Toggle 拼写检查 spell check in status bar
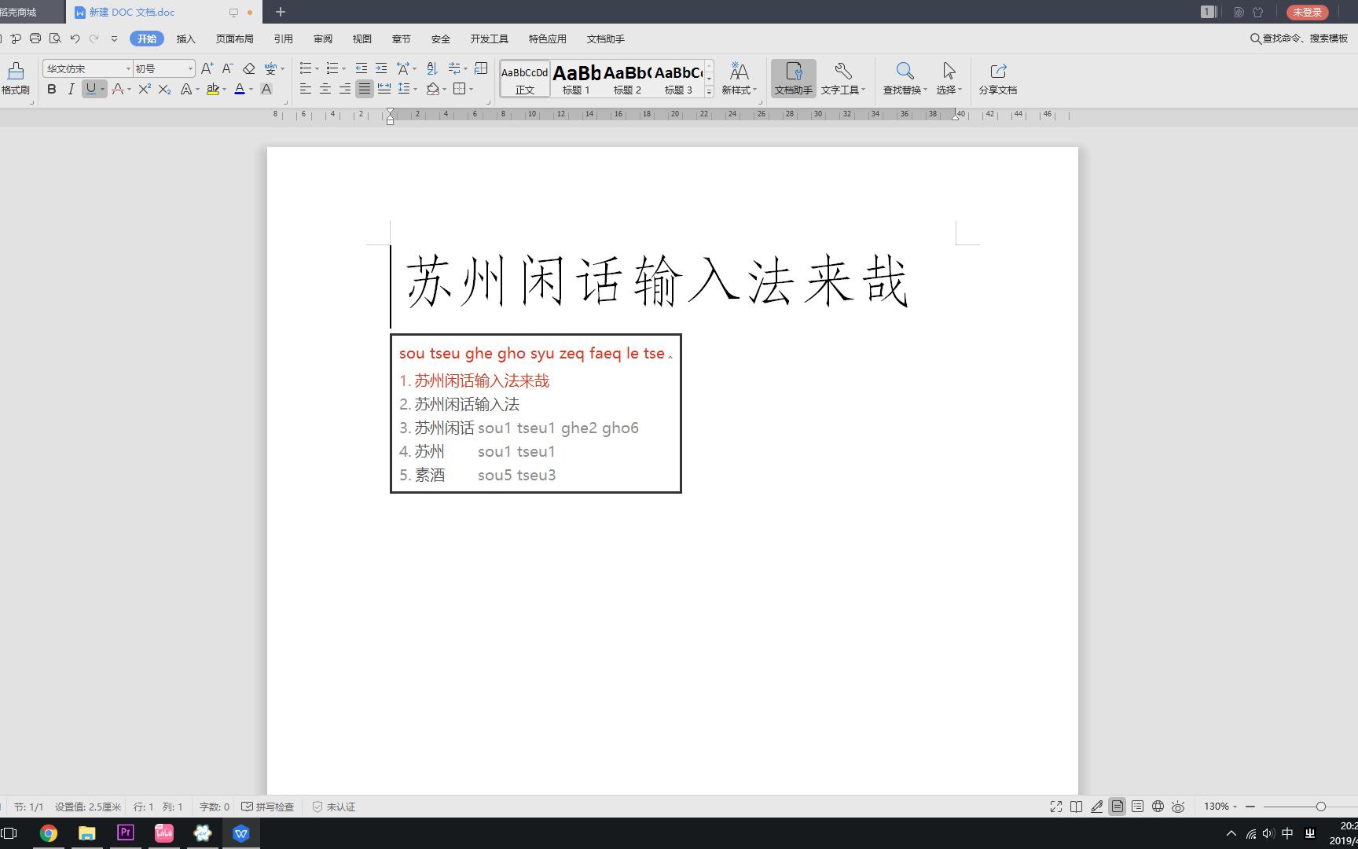 pos(268,807)
